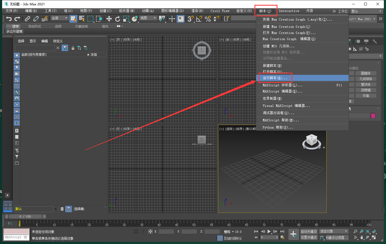
Task: Activate the Select Object tool
Action: 73,19
